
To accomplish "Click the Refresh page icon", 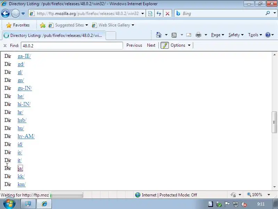I will 159,14.
